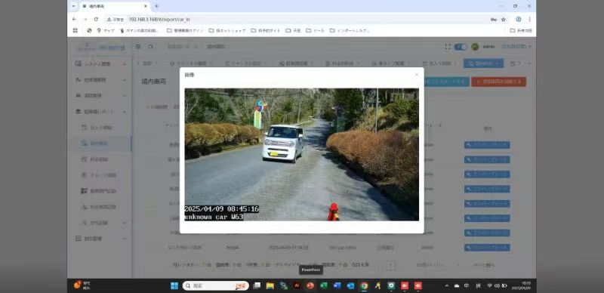Bookmark this page with the star icon
Viewport: 604px width, 293px height.
[504, 20]
